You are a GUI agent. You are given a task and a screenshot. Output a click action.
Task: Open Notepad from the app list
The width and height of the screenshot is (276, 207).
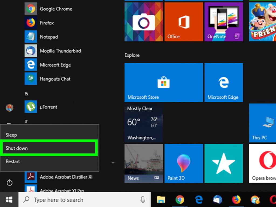pos(49,37)
